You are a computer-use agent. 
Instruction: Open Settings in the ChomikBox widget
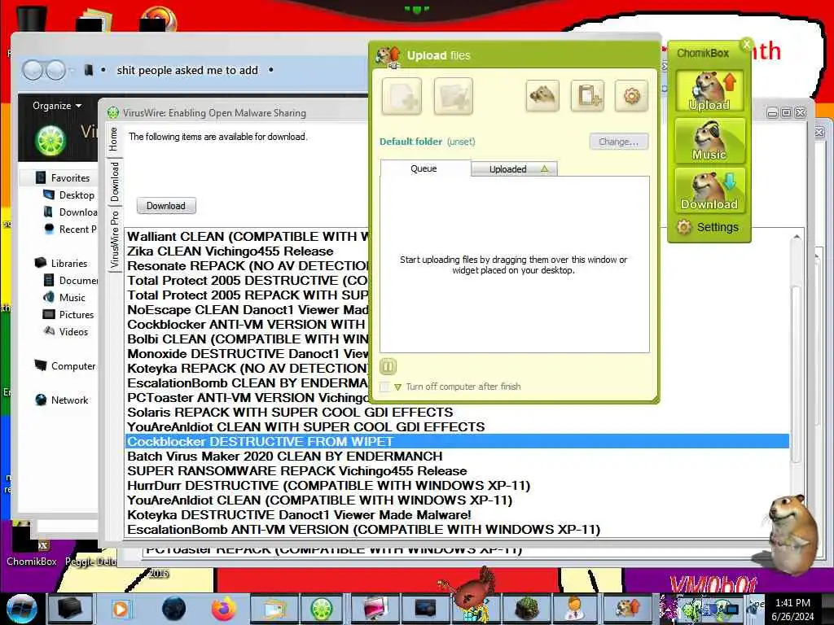[709, 228]
